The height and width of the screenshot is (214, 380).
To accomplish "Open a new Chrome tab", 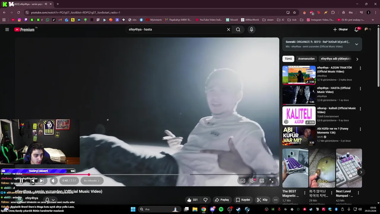I will pyautogui.click(x=58, y=4).
